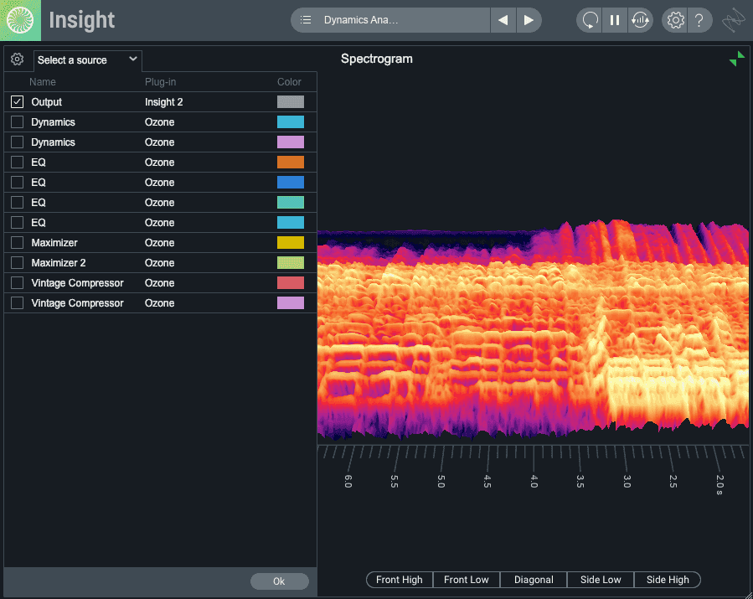Image resolution: width=753 pixels, height=599 pixels.
Task: Enable the second Dynamics source checkbox
Action: coord(18,142)
